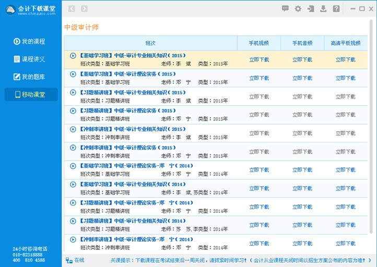Click the forward navigation arrow
The image size is (377, 267).
coord(84,9)
